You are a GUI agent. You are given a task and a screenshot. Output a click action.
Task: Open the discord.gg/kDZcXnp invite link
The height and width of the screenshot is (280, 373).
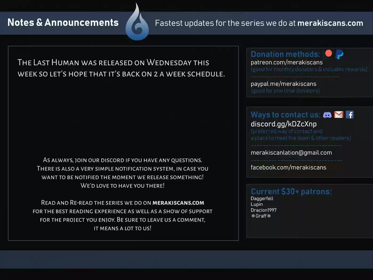pos(284,124)
